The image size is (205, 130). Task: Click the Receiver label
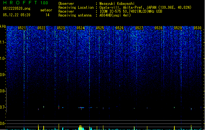66,11
